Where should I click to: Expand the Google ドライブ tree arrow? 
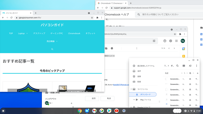pyautogui.click(x=131, y=107)
